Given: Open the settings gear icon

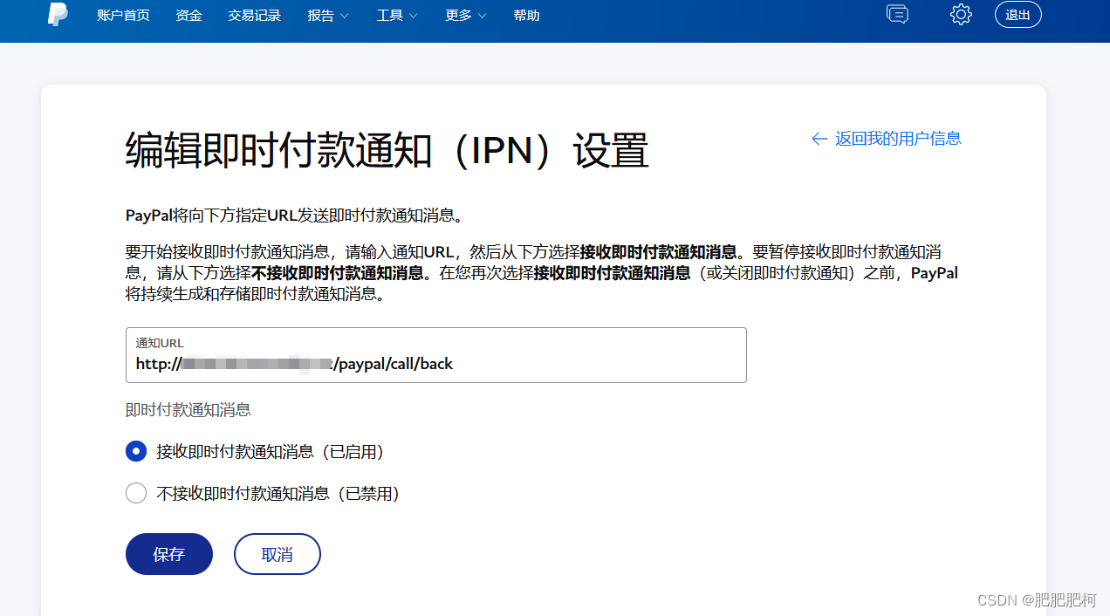Looking at the screenshot, I should 961,14.
